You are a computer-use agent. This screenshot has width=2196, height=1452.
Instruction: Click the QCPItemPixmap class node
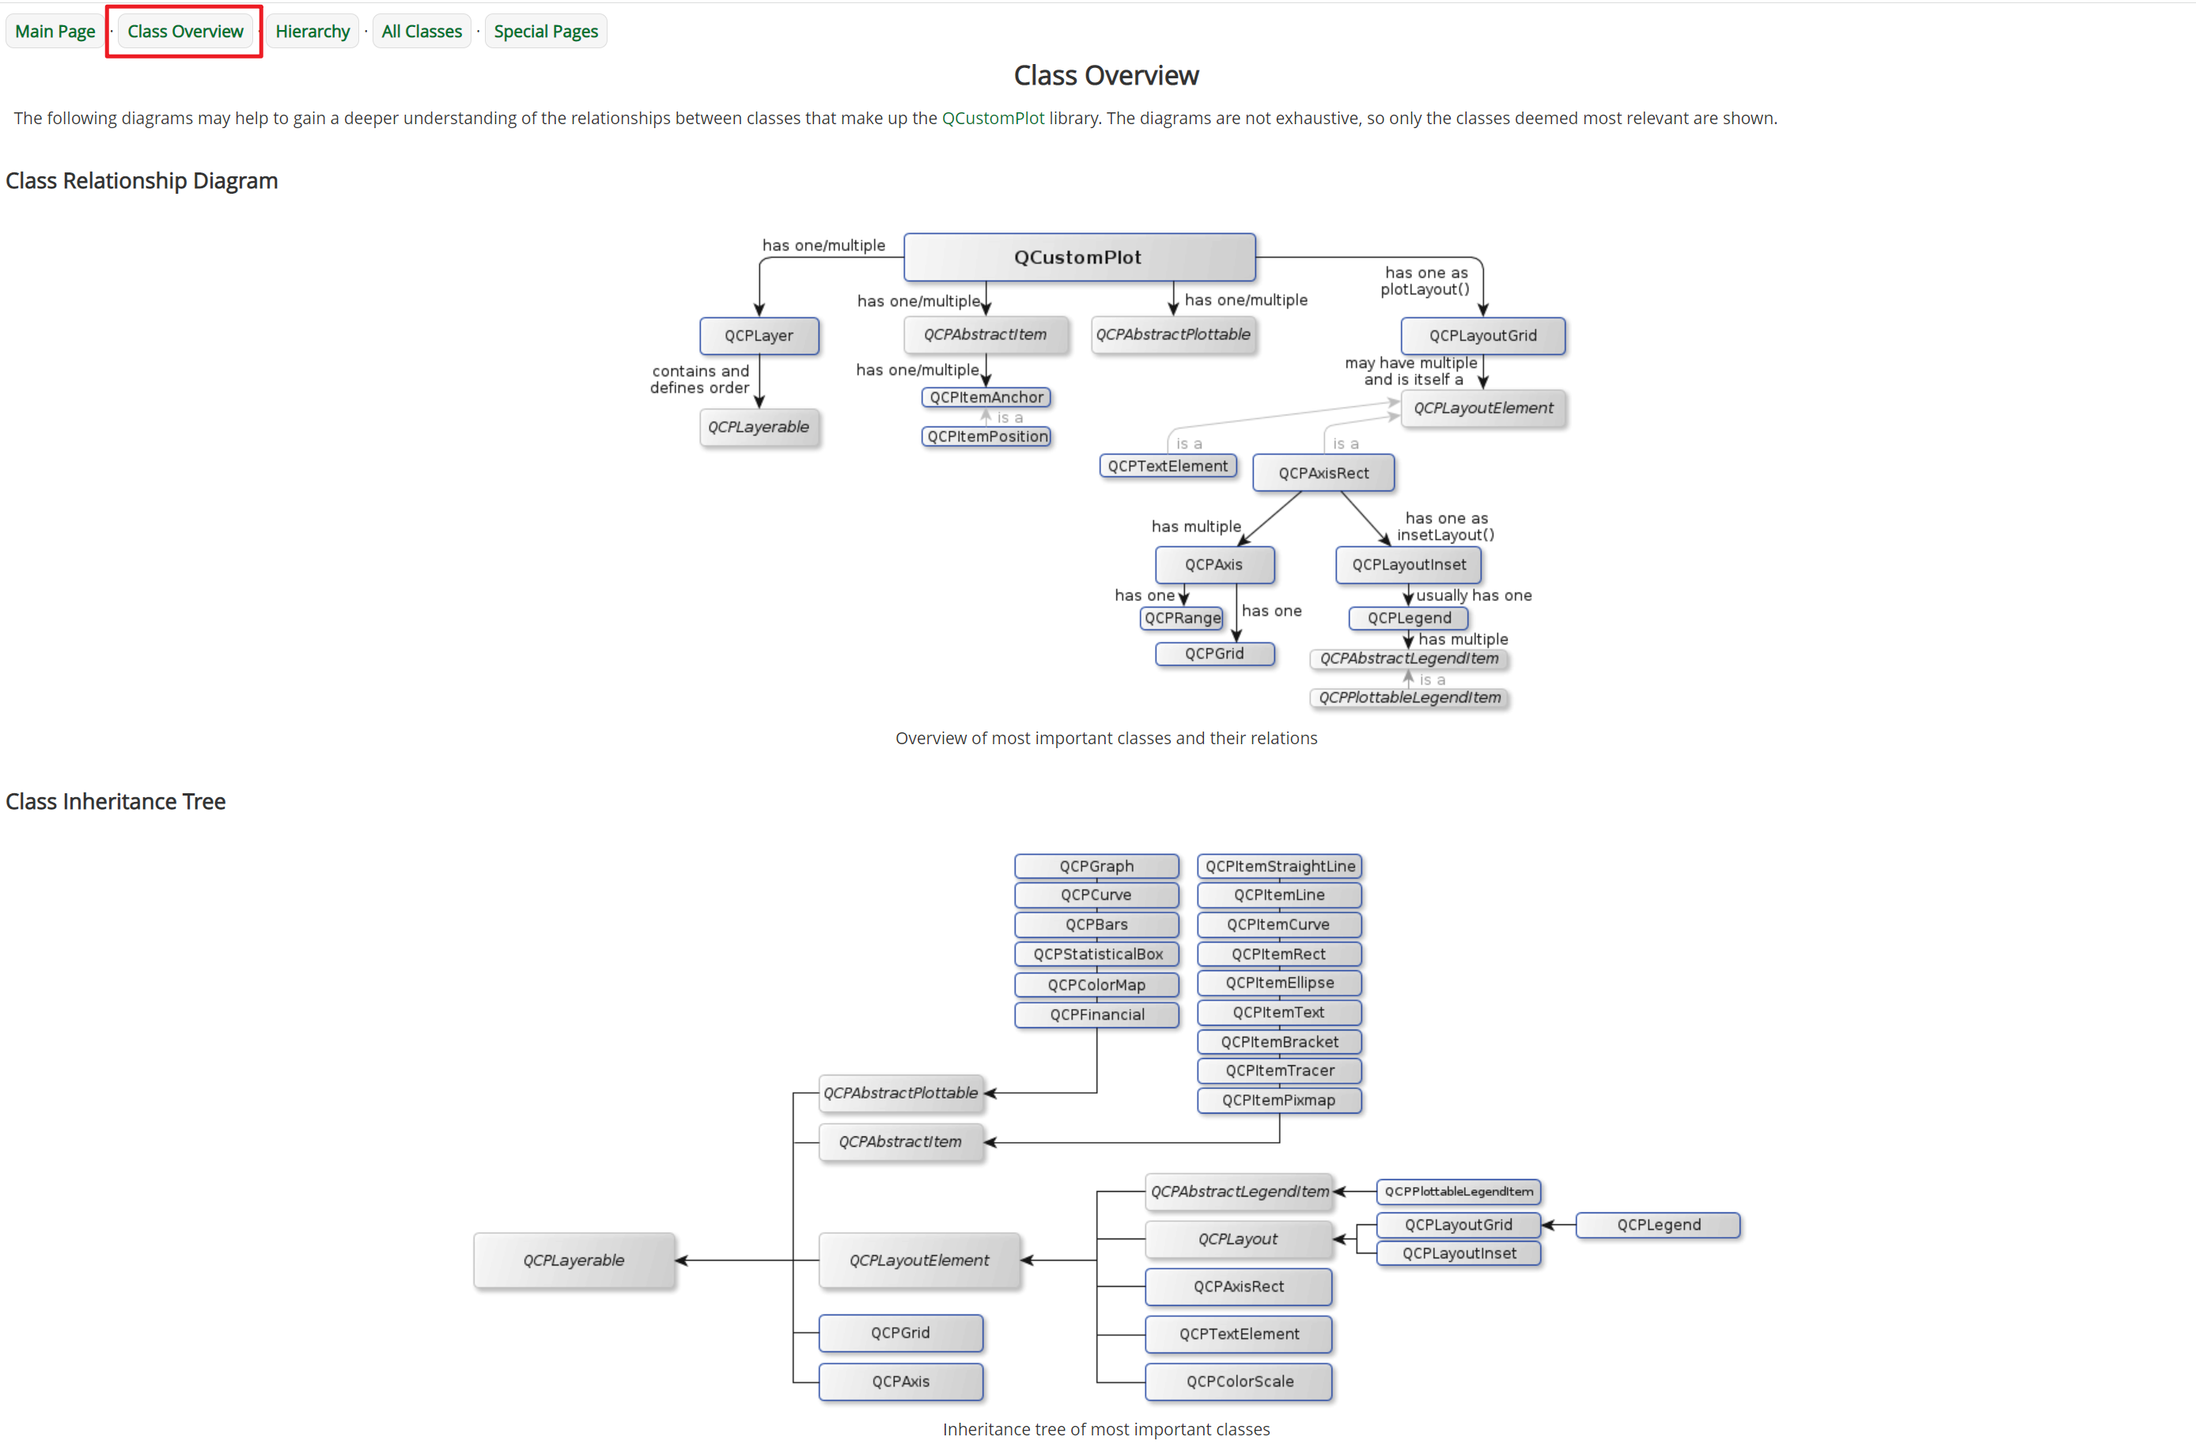pos(1280,1100)
